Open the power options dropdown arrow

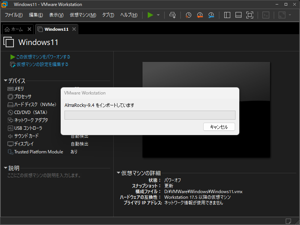(158, 15)
